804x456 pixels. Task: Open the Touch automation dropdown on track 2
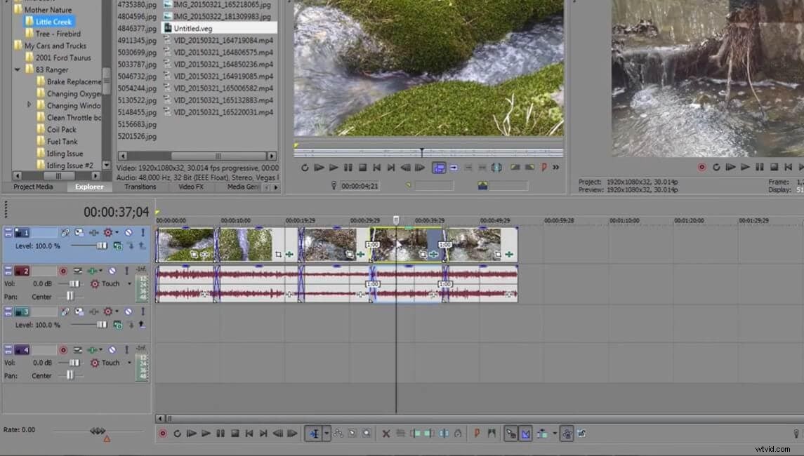[x=130, y=283]
